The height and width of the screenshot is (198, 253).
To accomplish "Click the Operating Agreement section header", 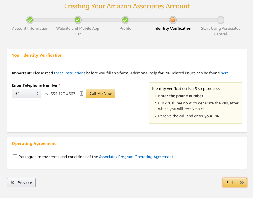I will click(33, 143).
